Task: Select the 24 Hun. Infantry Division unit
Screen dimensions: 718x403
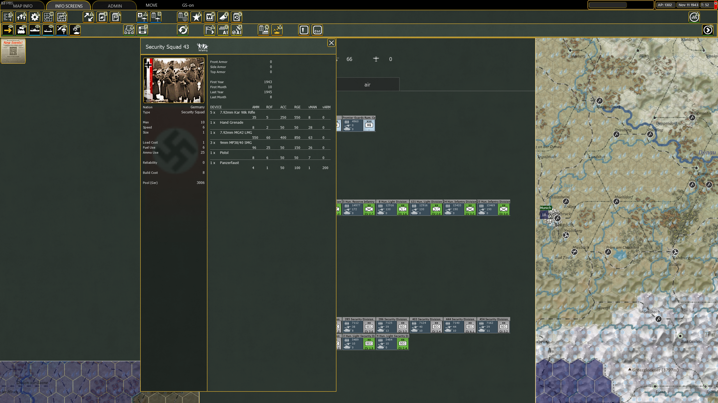Action: coord(460,208)
